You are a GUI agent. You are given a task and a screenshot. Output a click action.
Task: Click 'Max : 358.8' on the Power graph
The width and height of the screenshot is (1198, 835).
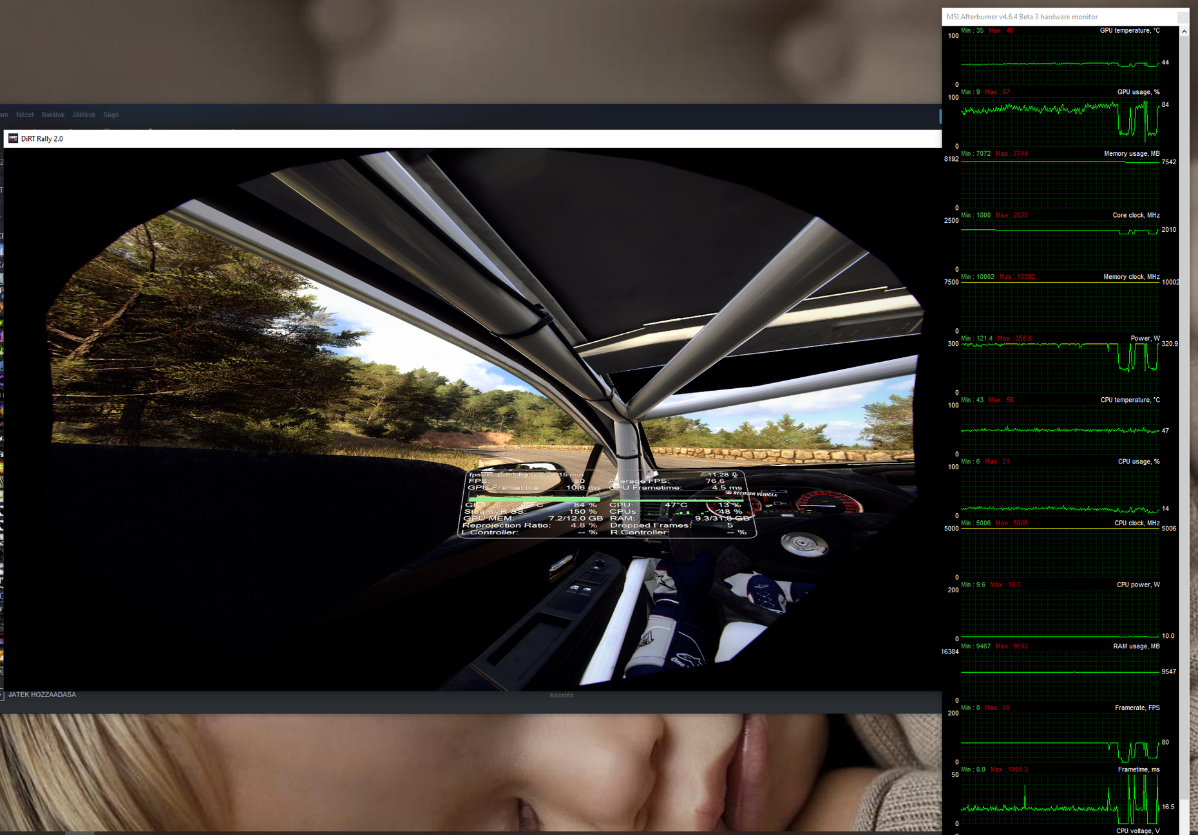click(x=1014, y=339)
